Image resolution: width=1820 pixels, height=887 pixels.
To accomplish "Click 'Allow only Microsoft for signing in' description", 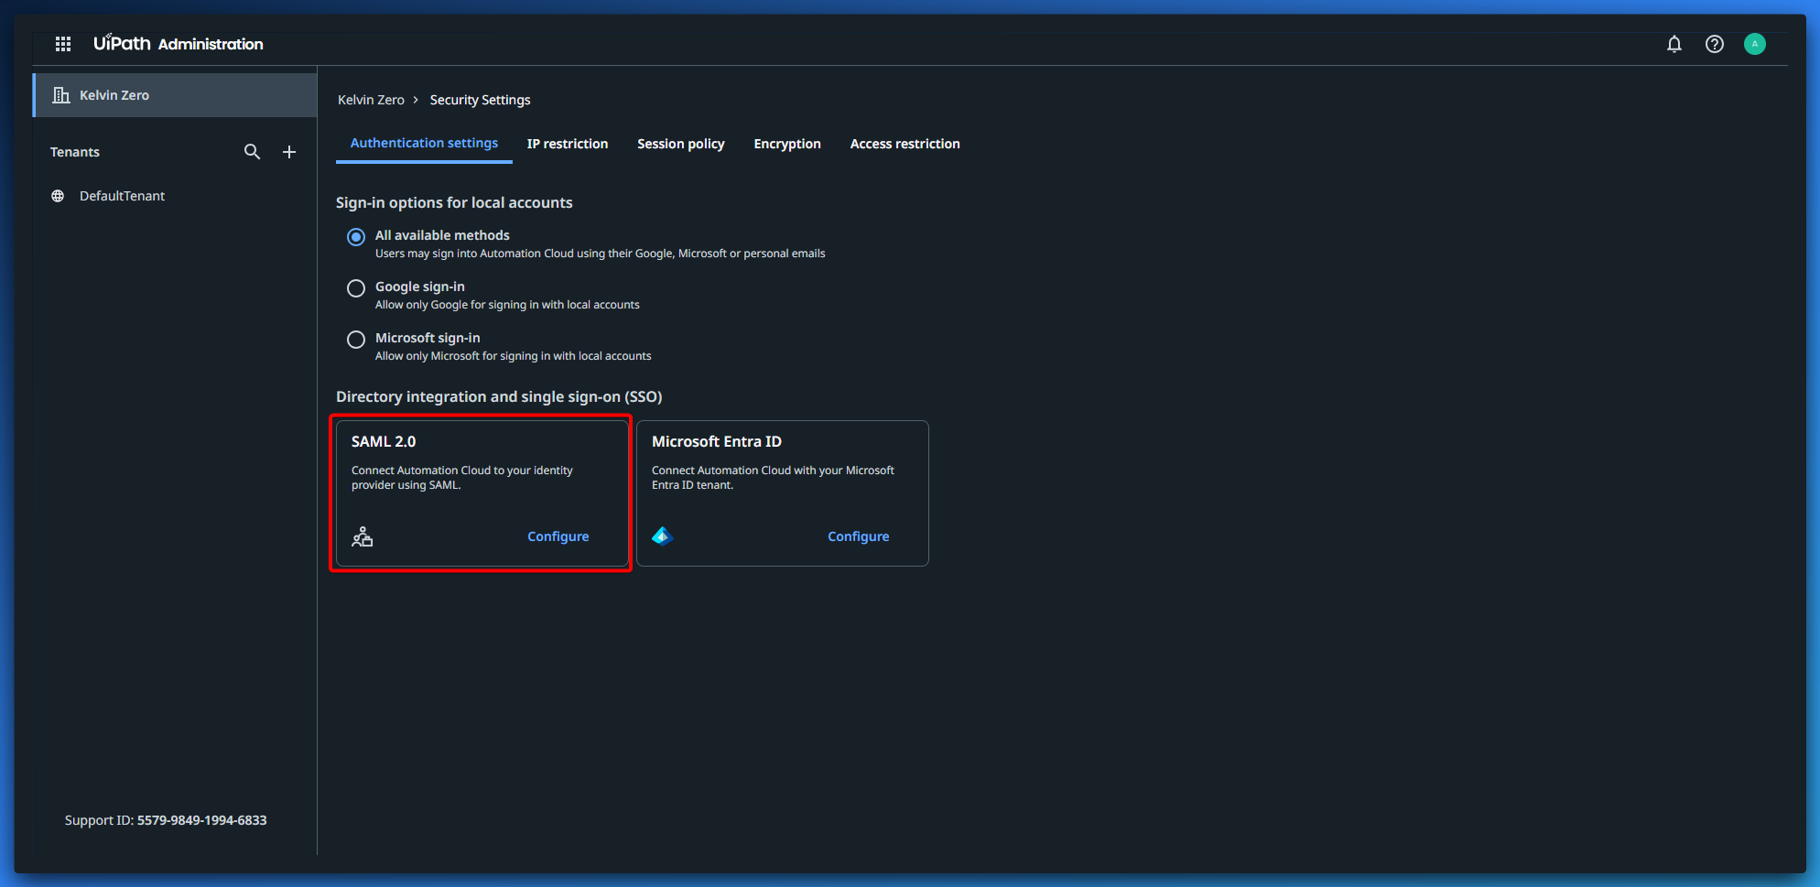I will pos(514,356).
